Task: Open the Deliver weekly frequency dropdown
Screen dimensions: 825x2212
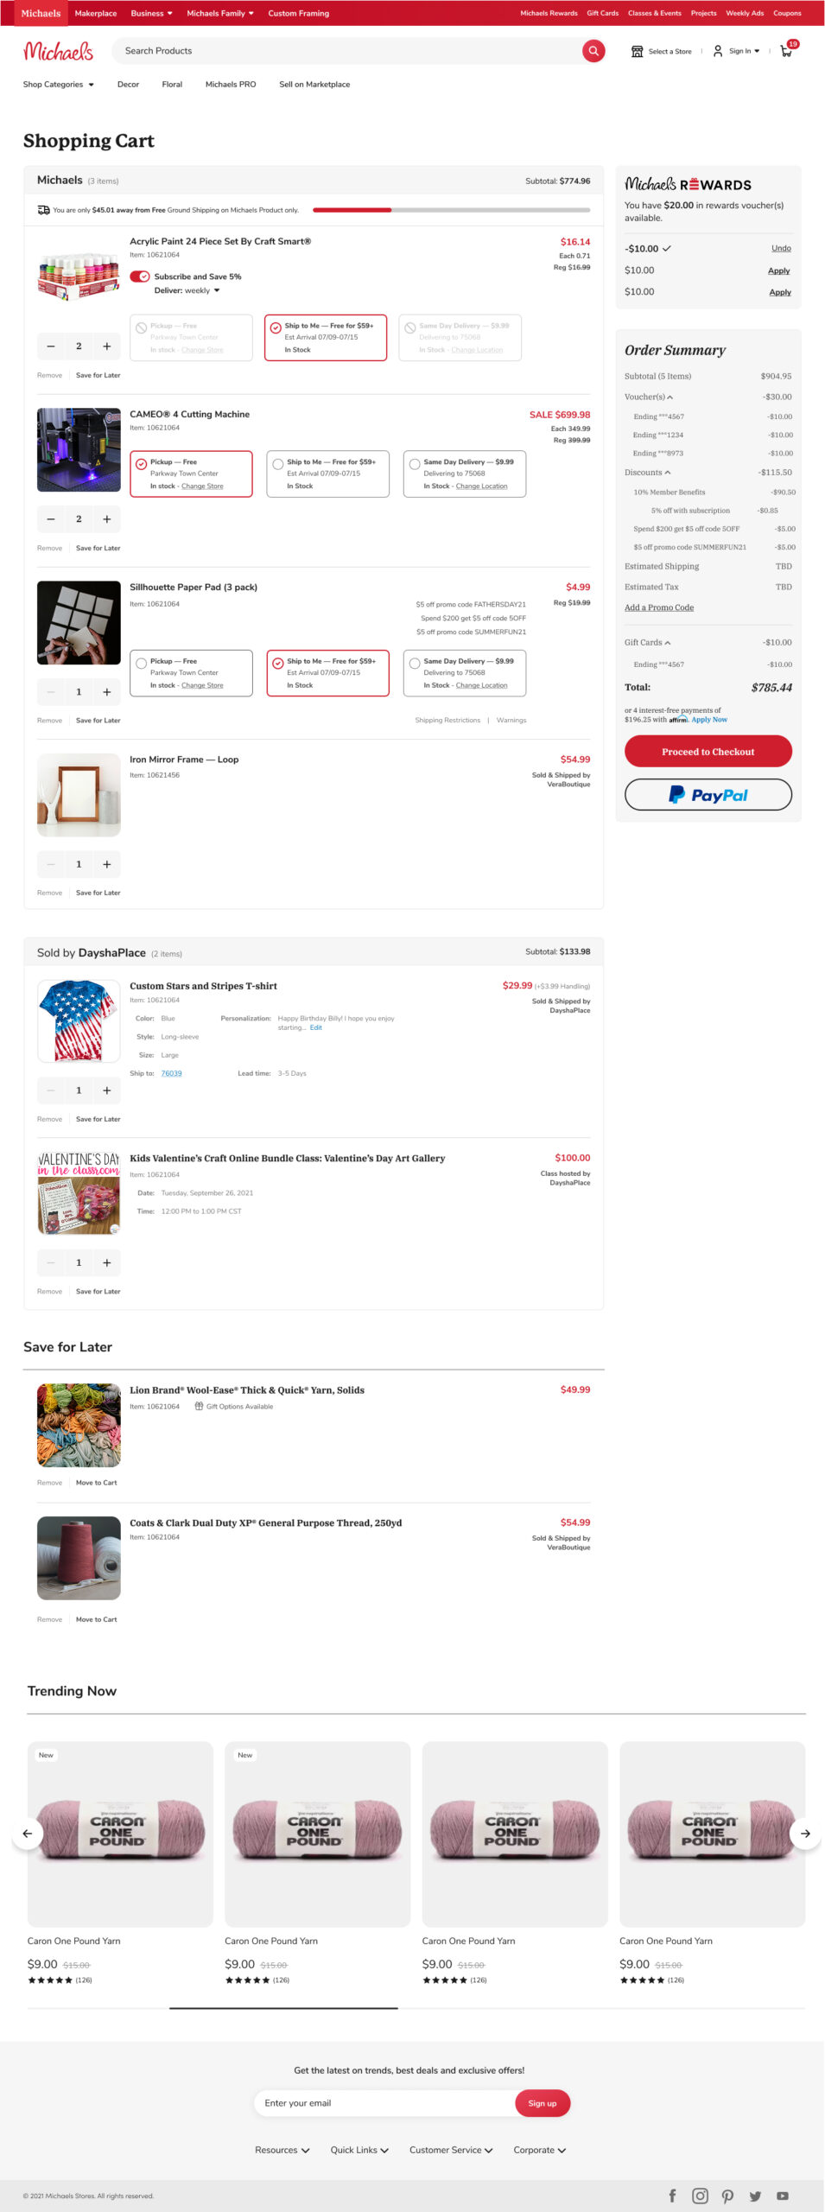Action: [x=216, y=290]
